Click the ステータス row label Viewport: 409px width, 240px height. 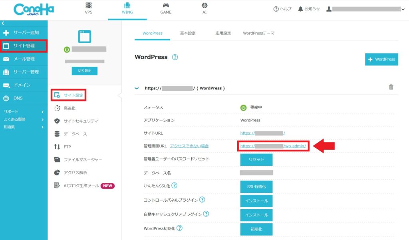[x=153, y=107]
